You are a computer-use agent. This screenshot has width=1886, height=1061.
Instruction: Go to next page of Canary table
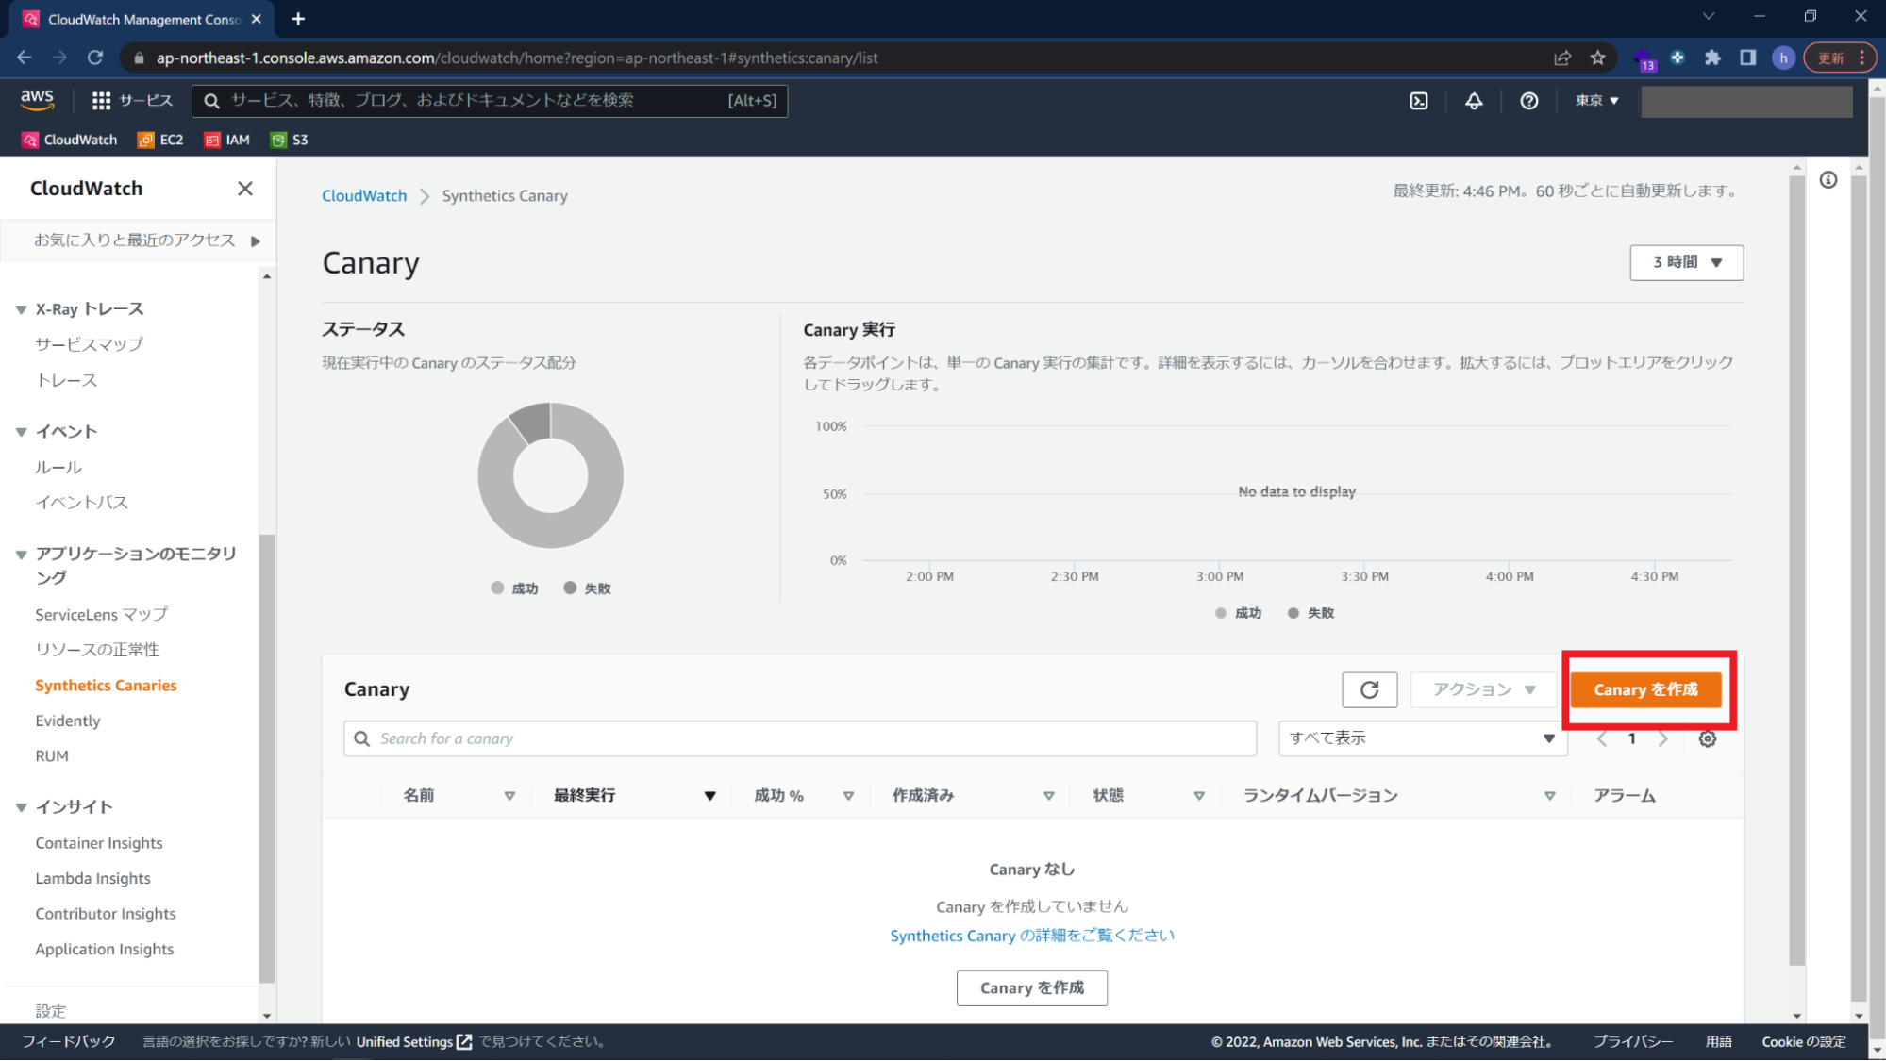pos(1663,738)
